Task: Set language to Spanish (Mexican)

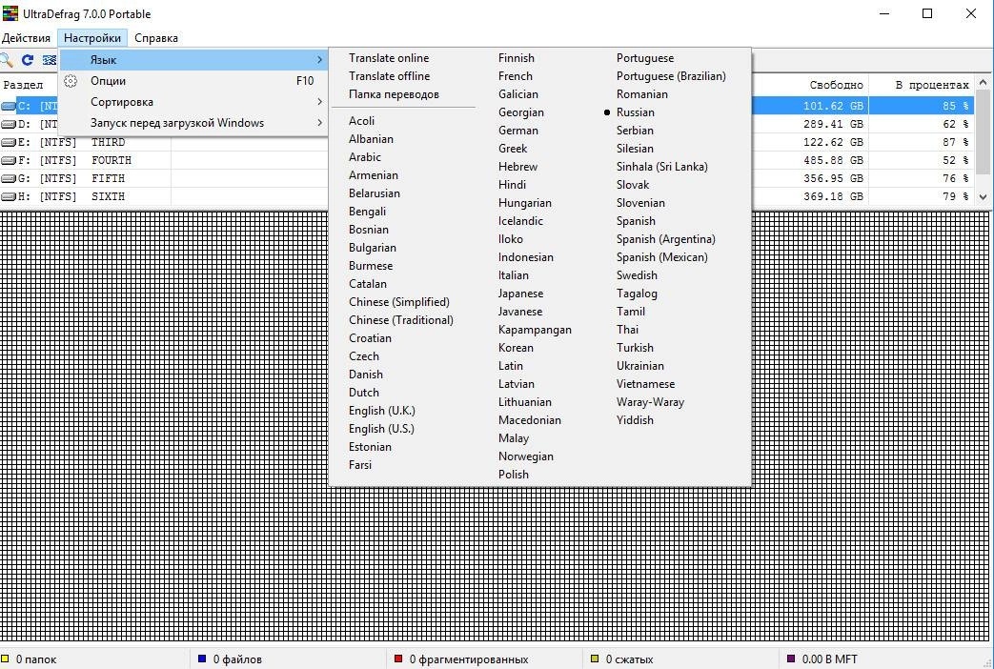Action: click(661, 256)
